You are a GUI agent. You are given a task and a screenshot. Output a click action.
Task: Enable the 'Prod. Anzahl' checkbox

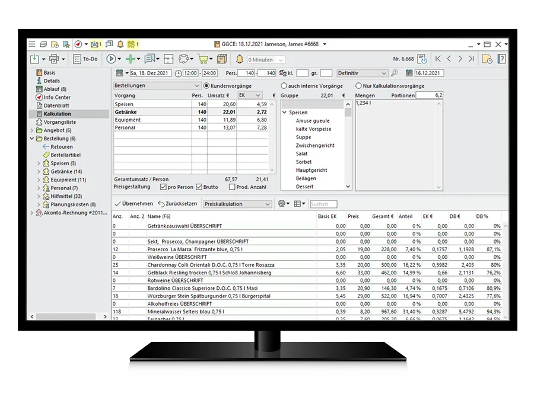(232, 187)
